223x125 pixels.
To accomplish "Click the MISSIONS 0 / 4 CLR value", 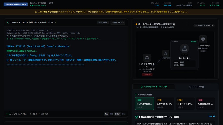I will [214, 6].
